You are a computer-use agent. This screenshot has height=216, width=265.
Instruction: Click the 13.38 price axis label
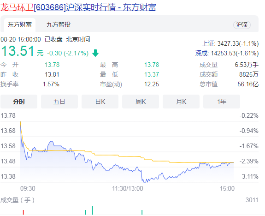point(8,176)
